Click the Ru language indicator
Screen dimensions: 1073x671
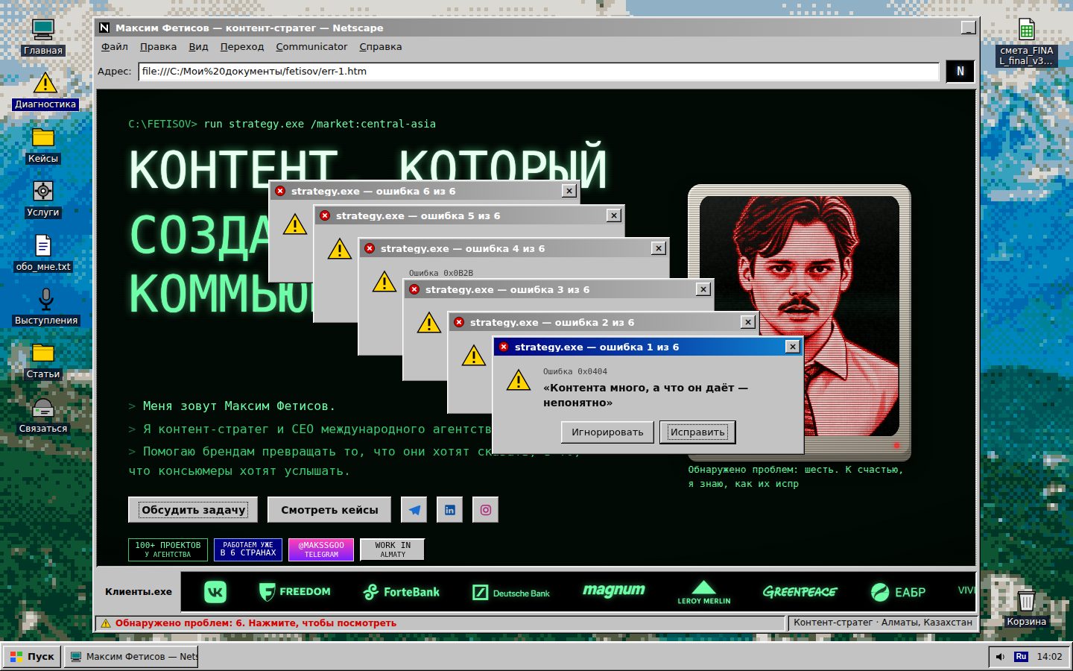tap(1021, 657)
